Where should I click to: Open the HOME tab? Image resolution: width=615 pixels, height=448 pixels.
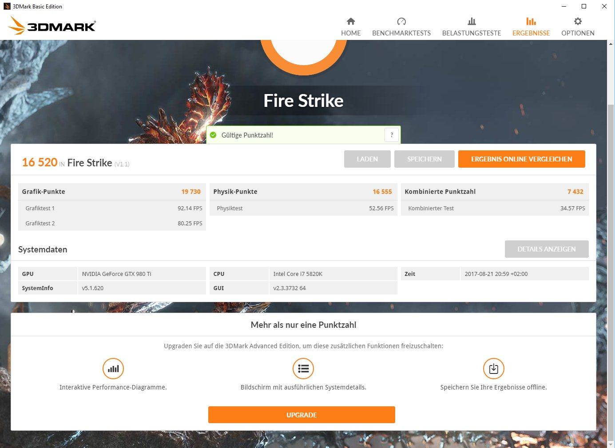click(351, 27)
